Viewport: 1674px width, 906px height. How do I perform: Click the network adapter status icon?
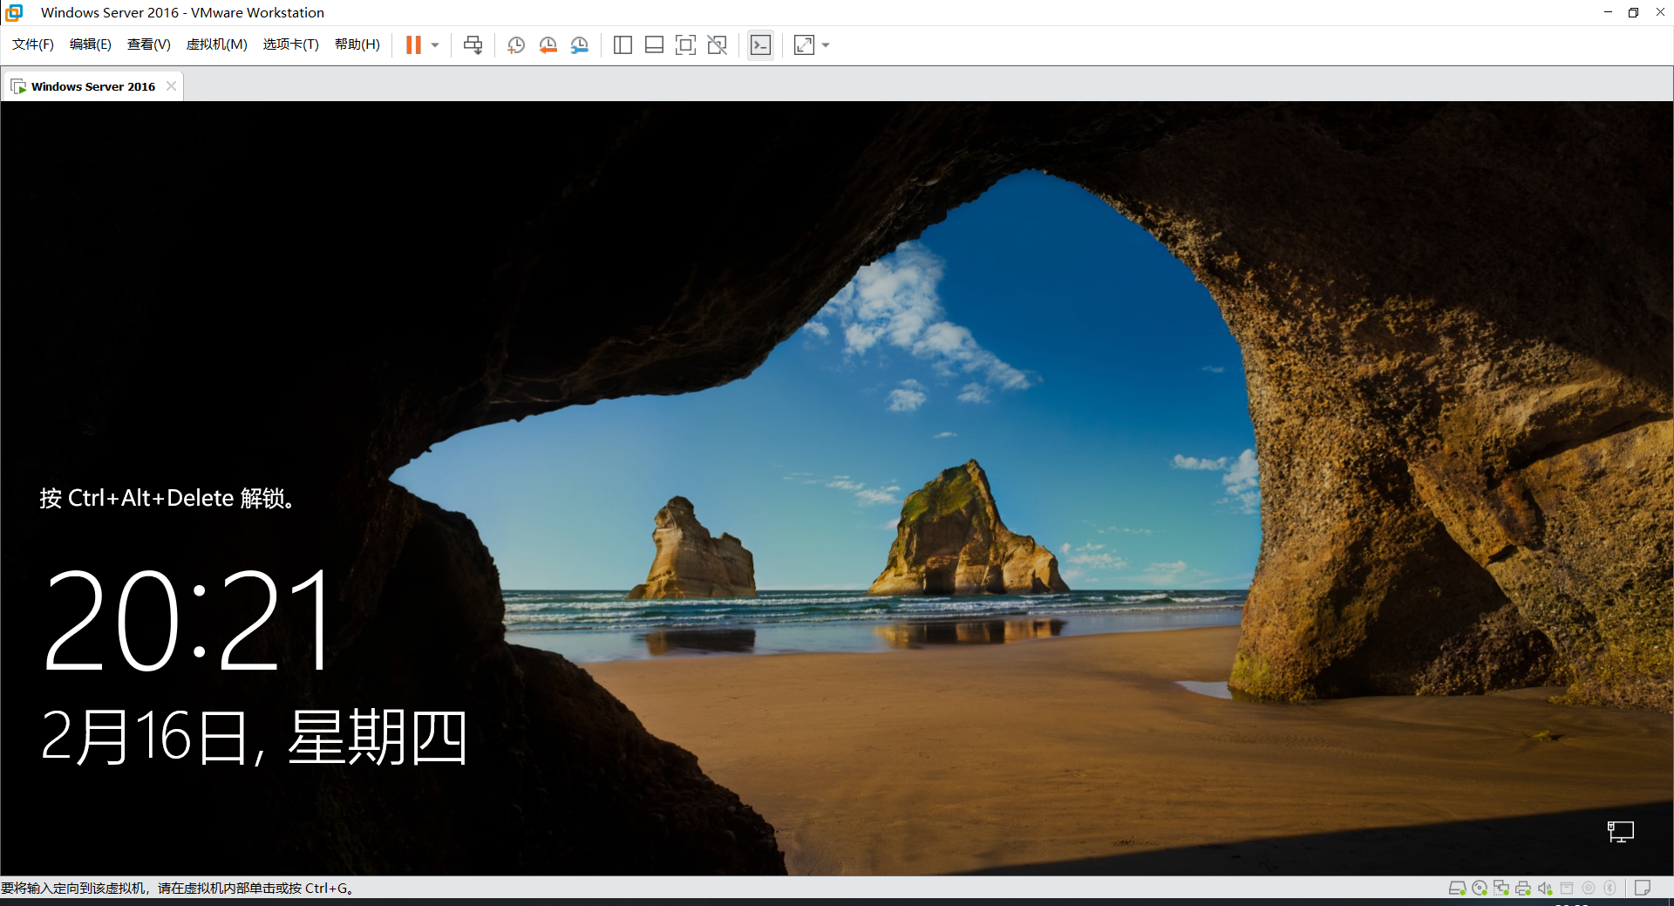pos(1501,889)
